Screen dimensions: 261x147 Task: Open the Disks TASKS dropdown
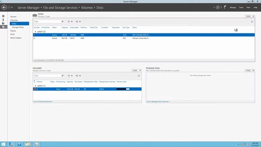point(250,16)
